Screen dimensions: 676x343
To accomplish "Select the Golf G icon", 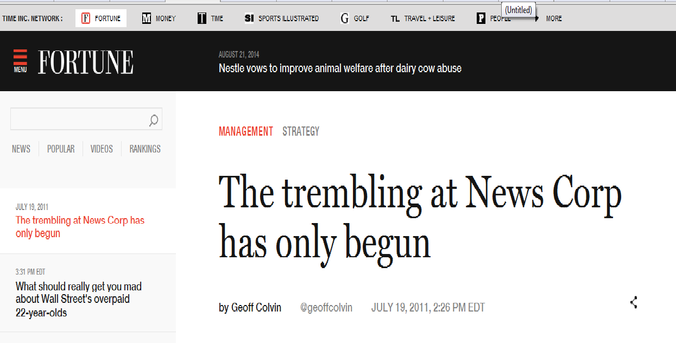I will click(345, 17).
